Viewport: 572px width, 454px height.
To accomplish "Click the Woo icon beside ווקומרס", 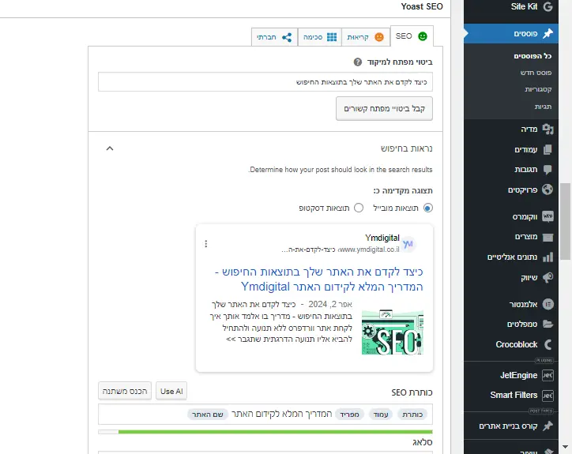I will (x=548, y=216).
